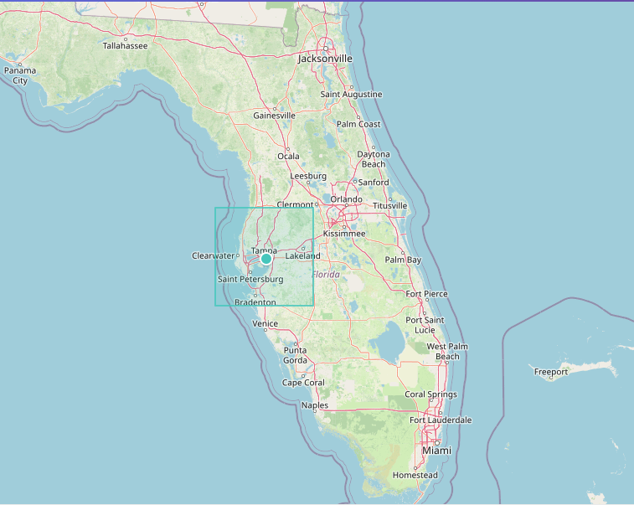Select the Daytona Beach label
This screenshot has width=634, height=505.
coord(374,159)
